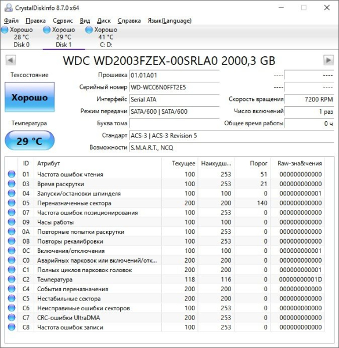This screenshot has height=348, width=339.
Task: Click the 29 °C temperature button
Action: 30,141
